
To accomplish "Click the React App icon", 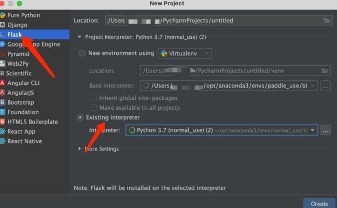I will tap(3, 131).
